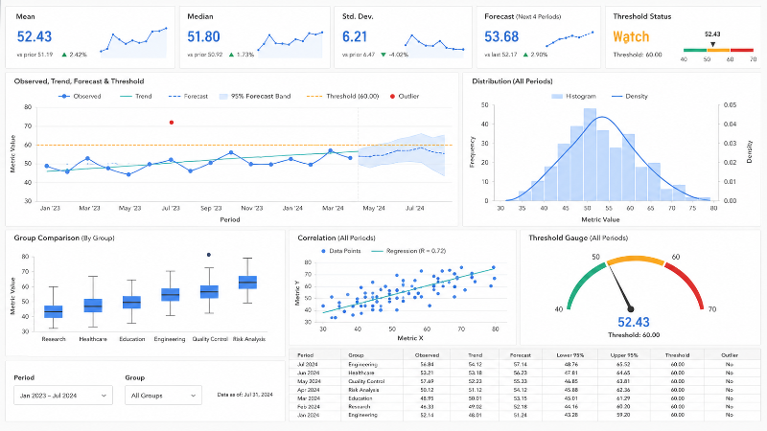Click 'Data as of: Jul 31, 2024' text
This screenshot has width=767, height=431.
tap(245, 395)
